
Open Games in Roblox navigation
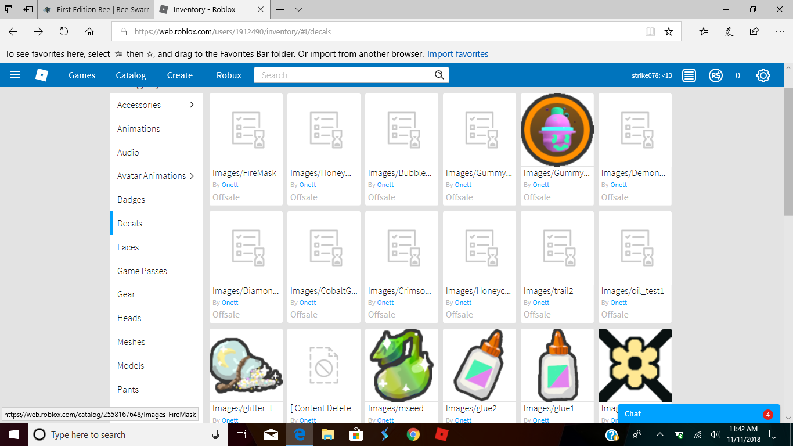tap(82, 75)
